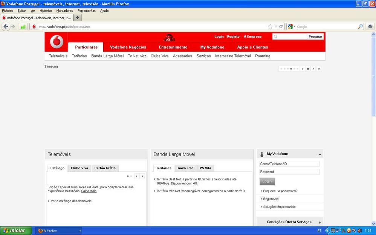376x235 pixels.
Task: Click the My Vodafone person icon
Action: coord(262,154)
